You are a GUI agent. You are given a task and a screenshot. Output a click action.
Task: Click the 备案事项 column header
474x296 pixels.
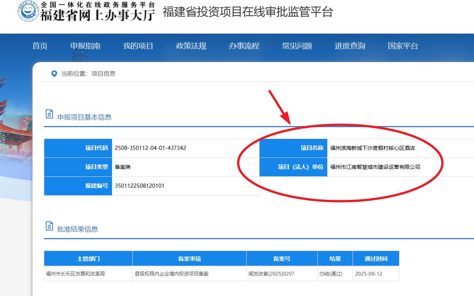coord(190,259)
